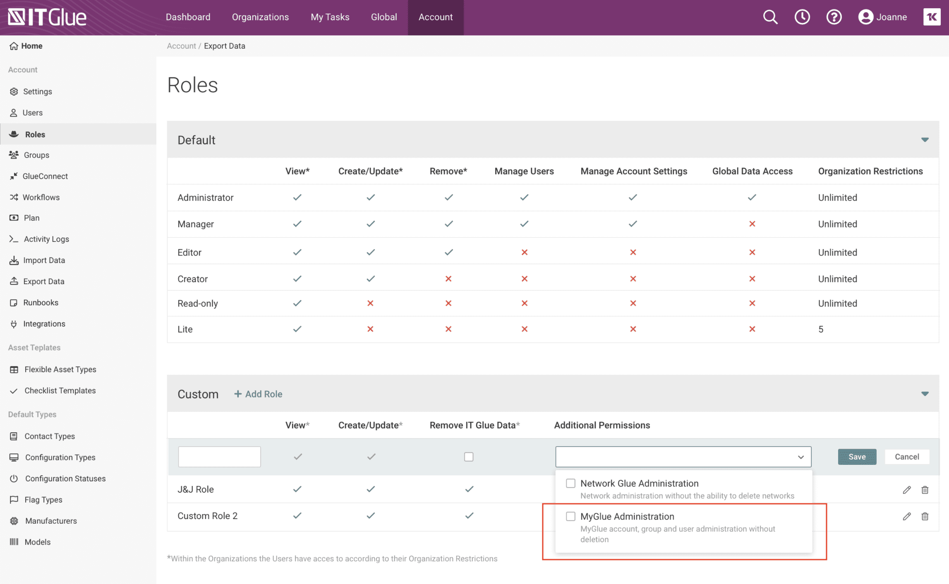Delete Custom Role 2 via trash icon
This screenshot has height=584, width=949.
pyautogui.click(x=925, y=516)
